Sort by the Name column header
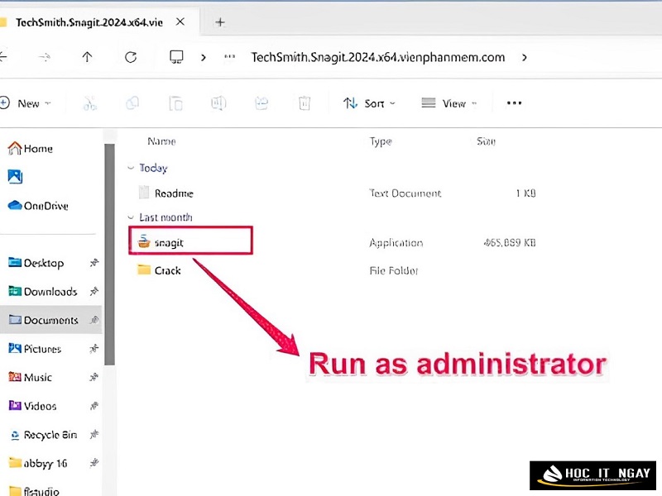 (x=161, y=141)
